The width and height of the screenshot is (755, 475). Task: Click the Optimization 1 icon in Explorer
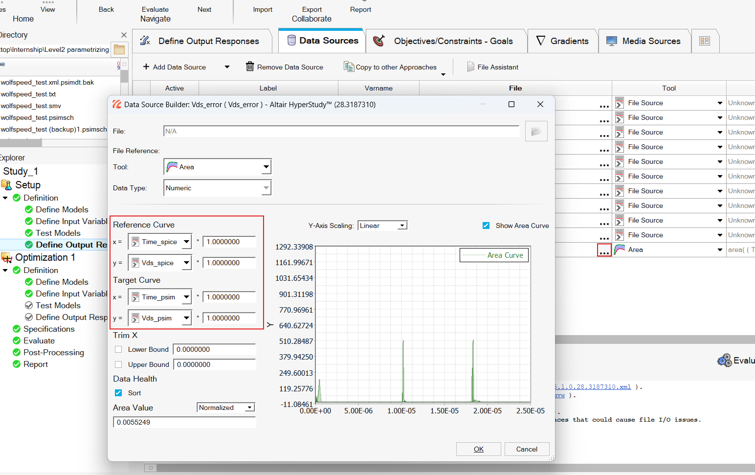point(6,257)
